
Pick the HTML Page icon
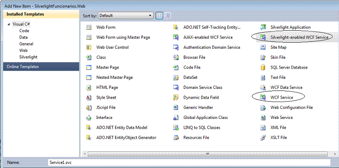pos(89,88)
